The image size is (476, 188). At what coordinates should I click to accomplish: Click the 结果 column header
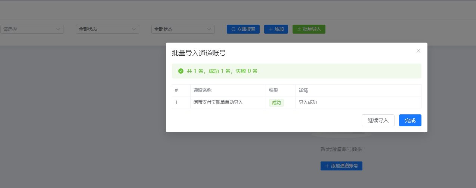pyautogui.click(x=281, y=90)
